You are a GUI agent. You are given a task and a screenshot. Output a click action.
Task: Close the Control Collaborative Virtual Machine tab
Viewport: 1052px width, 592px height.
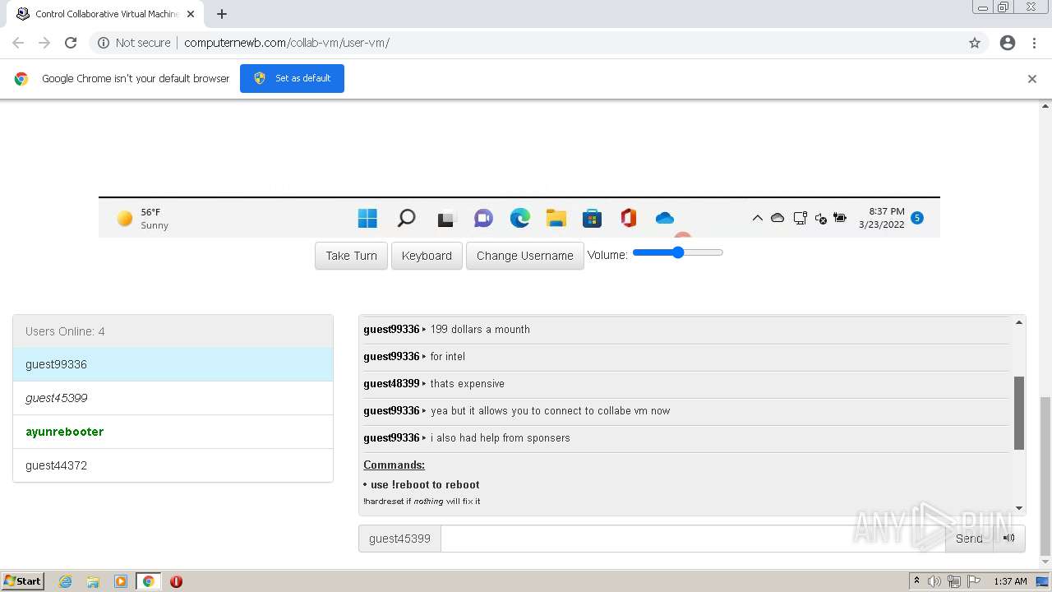pyautogui.click(x=191, y=14)
